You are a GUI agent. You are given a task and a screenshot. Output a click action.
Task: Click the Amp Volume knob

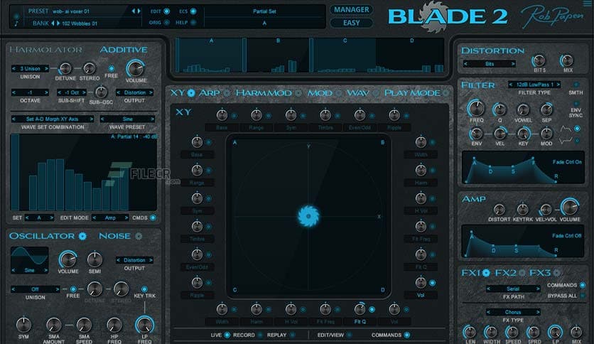click(569, 208)
